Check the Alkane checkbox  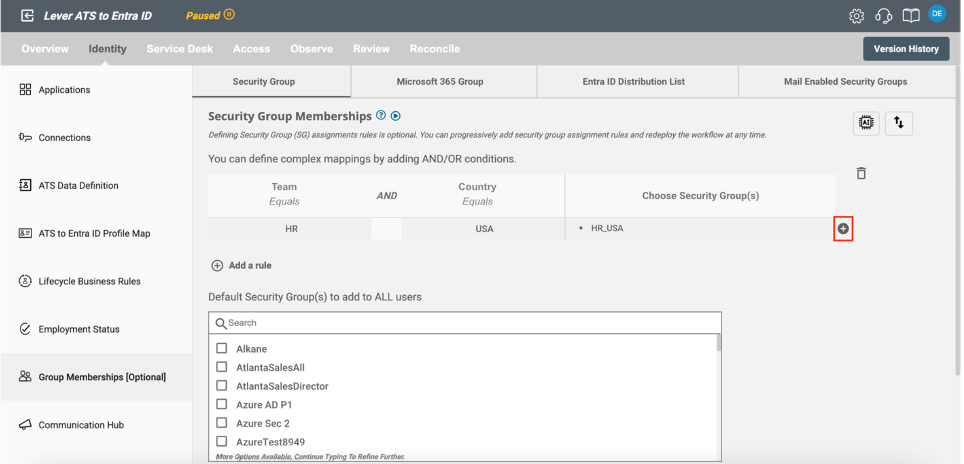(222, 348)
